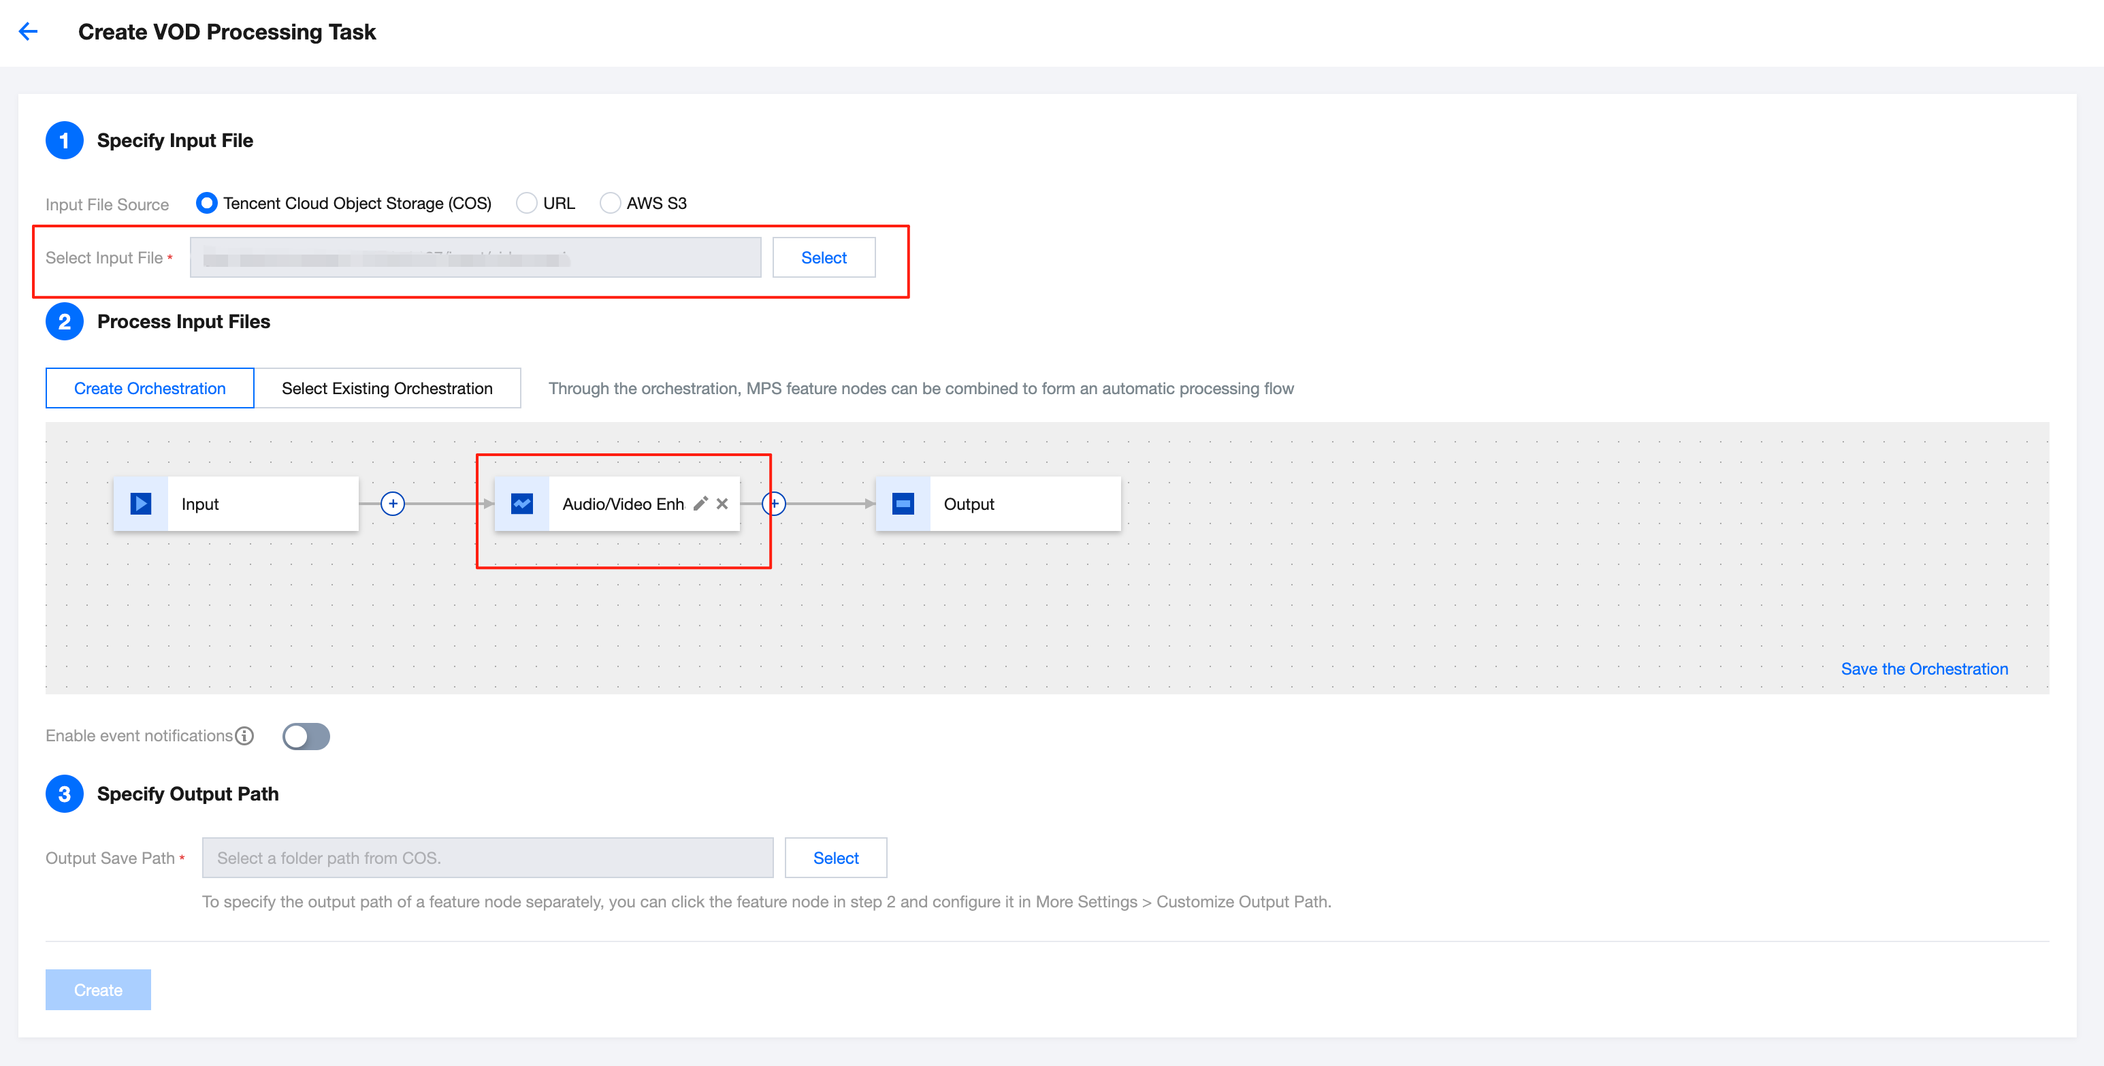
Task: Switch to Create Orchestration tab
Action: [x=150, y=388]
